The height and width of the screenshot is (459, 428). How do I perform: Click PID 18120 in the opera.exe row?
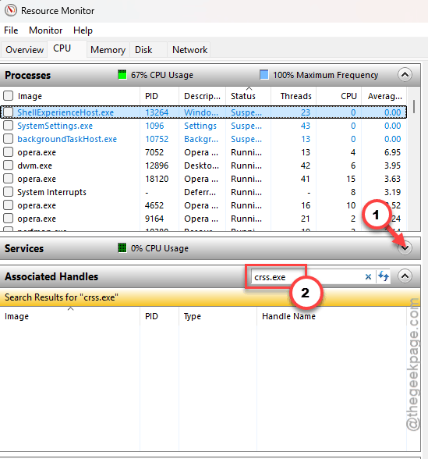coord(157,179)
